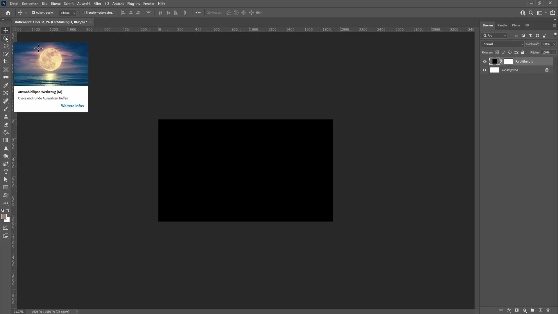Enable Autom. ausw. checkbox in toolbar
This screenshot has width=558, height=314.
click(x=34, y=13)
